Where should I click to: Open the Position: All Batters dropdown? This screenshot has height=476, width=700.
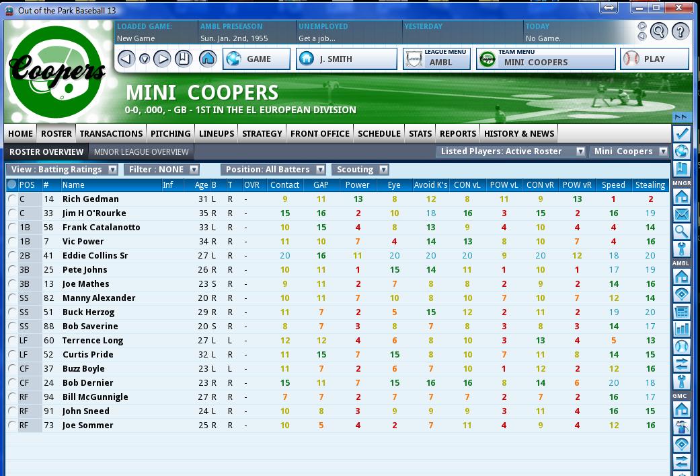[x=273, y=170]
